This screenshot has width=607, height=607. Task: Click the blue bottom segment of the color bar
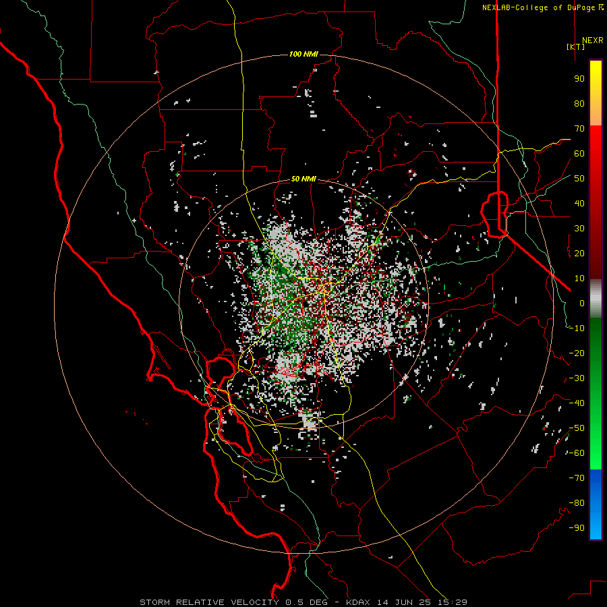point(596,504)
